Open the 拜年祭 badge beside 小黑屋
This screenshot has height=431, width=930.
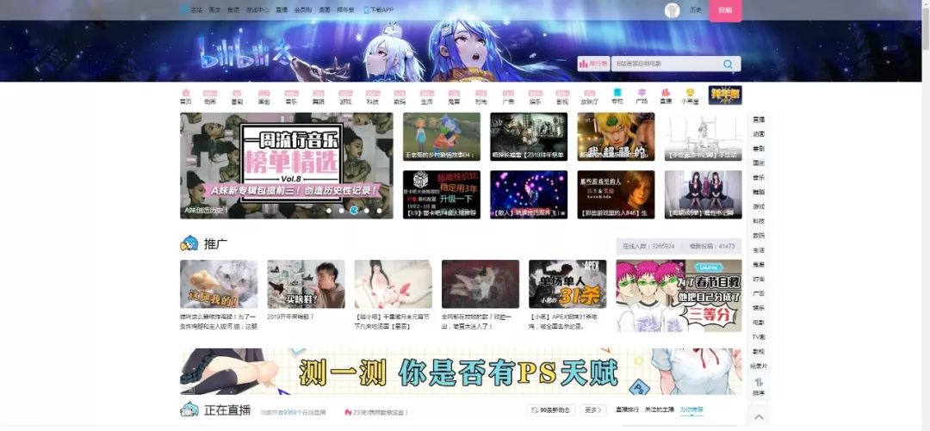pos(725,95)
